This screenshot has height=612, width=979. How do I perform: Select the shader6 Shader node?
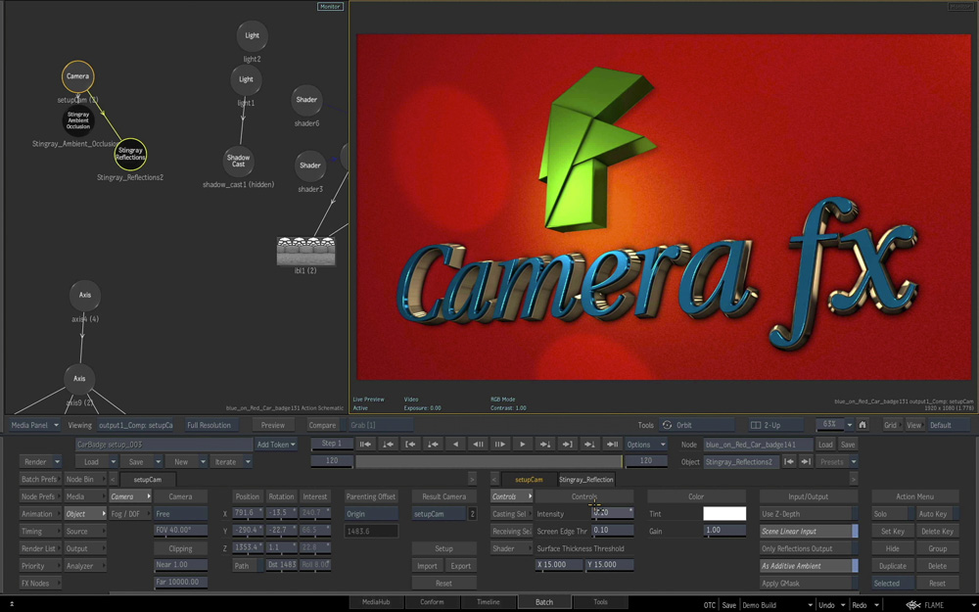pyautogui.click(x=306, y=100)
